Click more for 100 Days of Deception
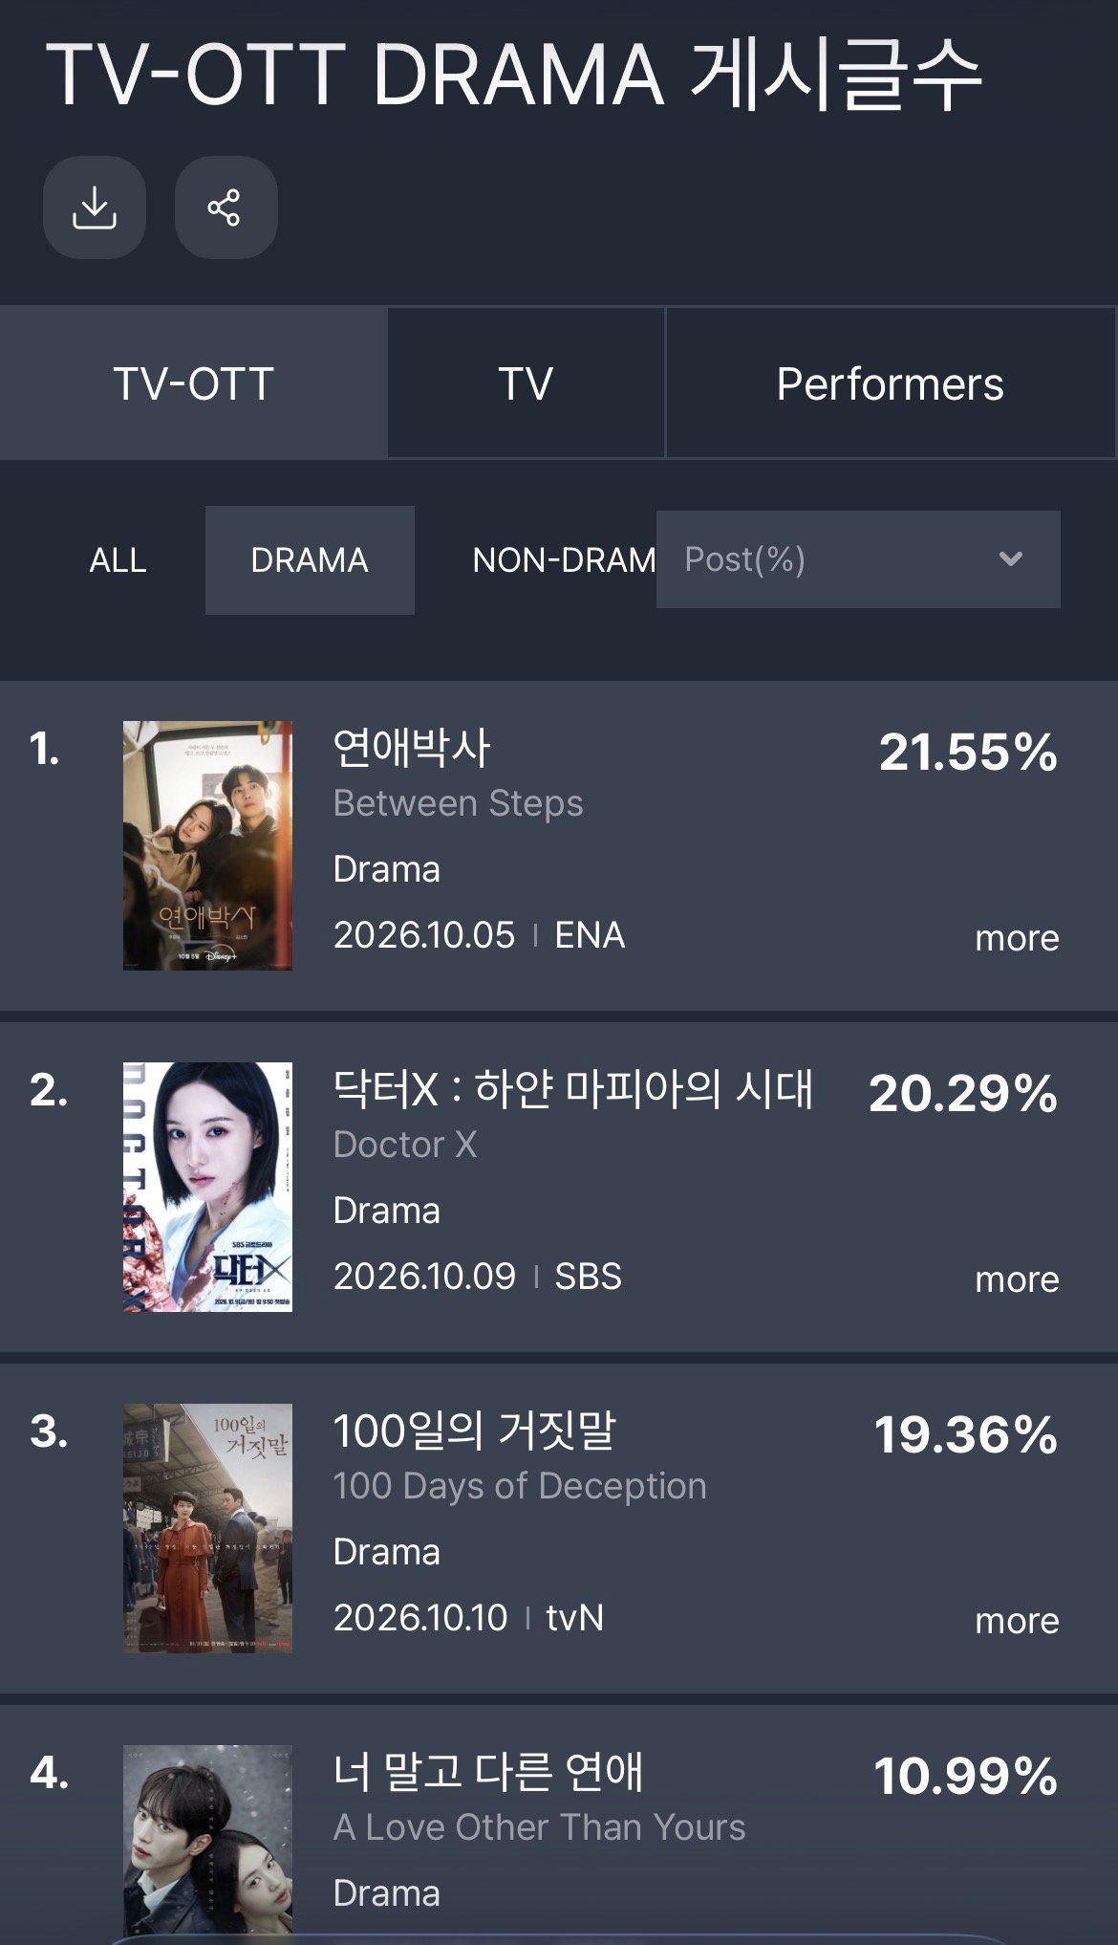1118x1945 pixels. click(1017, 1621)
